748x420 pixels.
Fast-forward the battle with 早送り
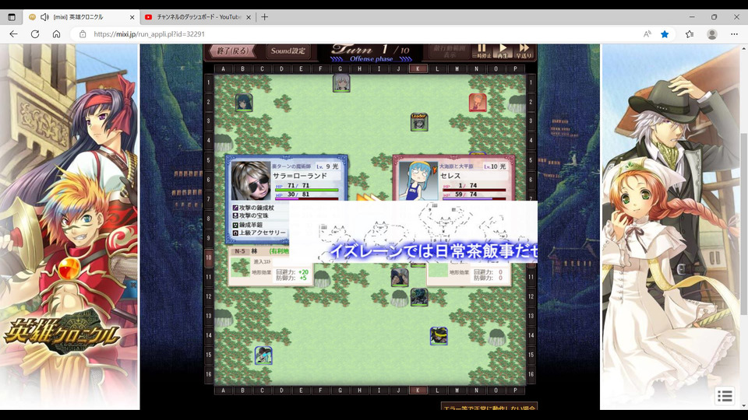524,51
